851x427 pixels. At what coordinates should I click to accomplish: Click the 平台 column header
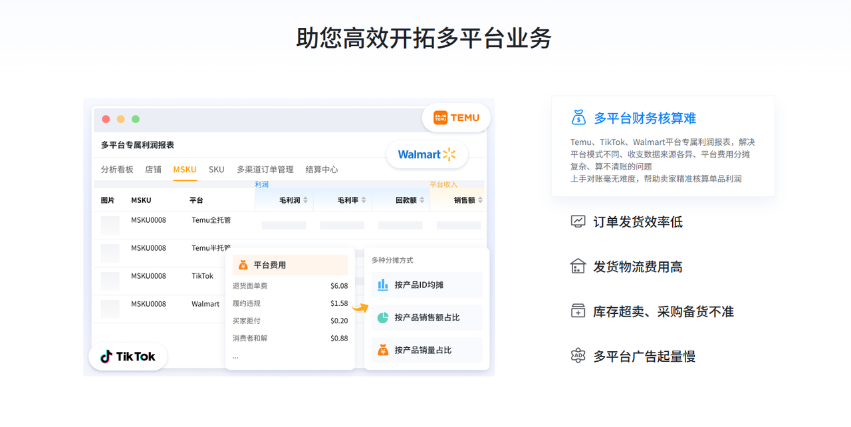[x=196, y=200]
